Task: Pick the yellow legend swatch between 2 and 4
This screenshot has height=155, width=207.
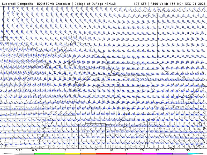Action: pyautogui.click(x=73, y=154)
